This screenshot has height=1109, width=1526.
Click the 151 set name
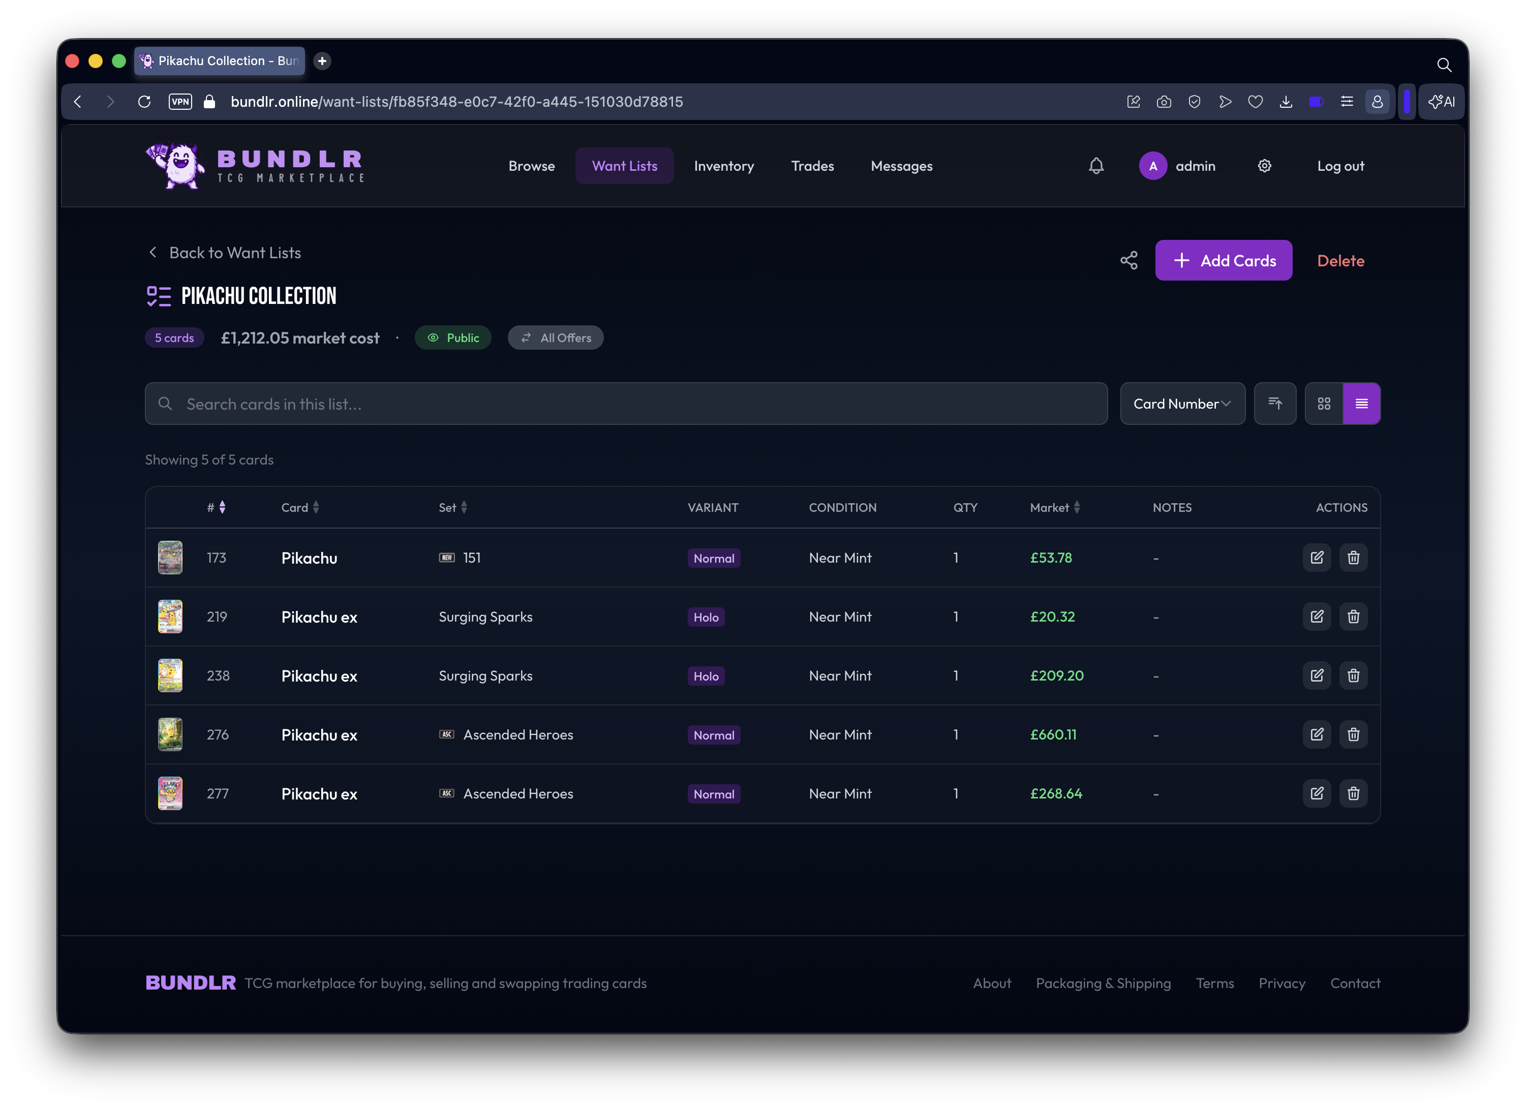tap(472, 557)
